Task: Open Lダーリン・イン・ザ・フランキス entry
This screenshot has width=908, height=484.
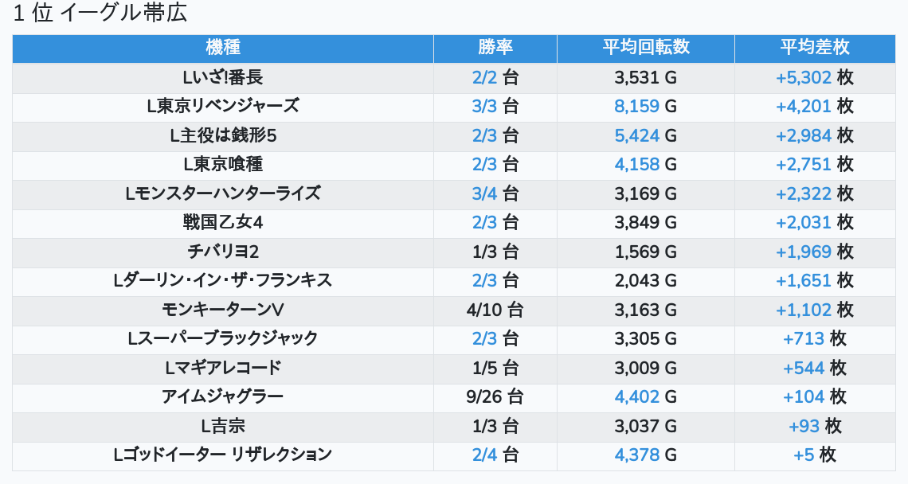Action: click(x=223, y=280)
